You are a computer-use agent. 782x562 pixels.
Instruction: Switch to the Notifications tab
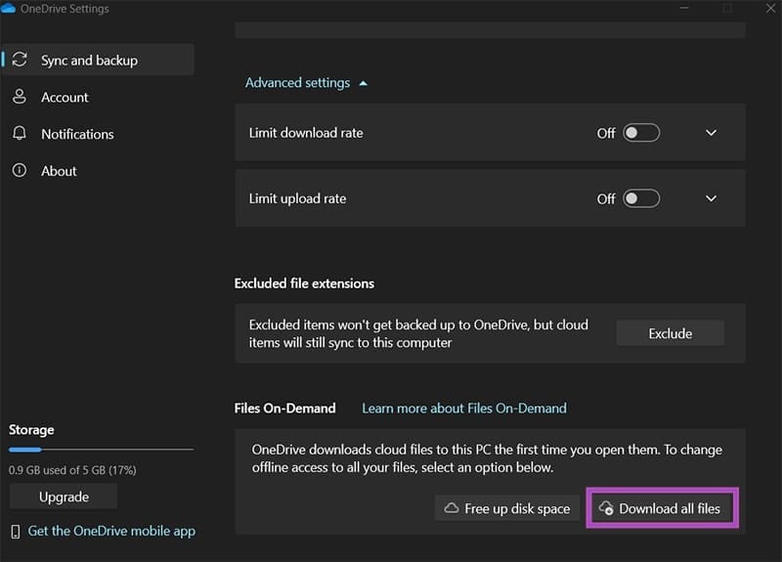77,134
